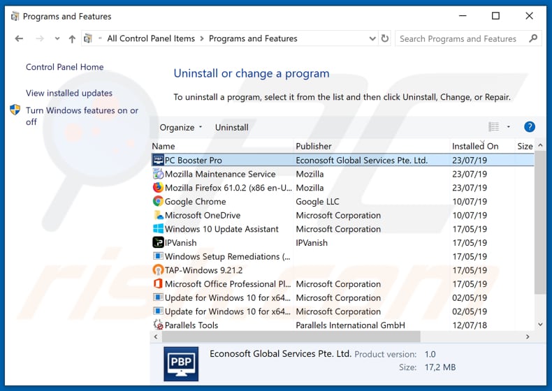Open the Organize dropdown menu
Image resolution: width=552 pixels, height=391 pixels.
click(x=180, y=128)
